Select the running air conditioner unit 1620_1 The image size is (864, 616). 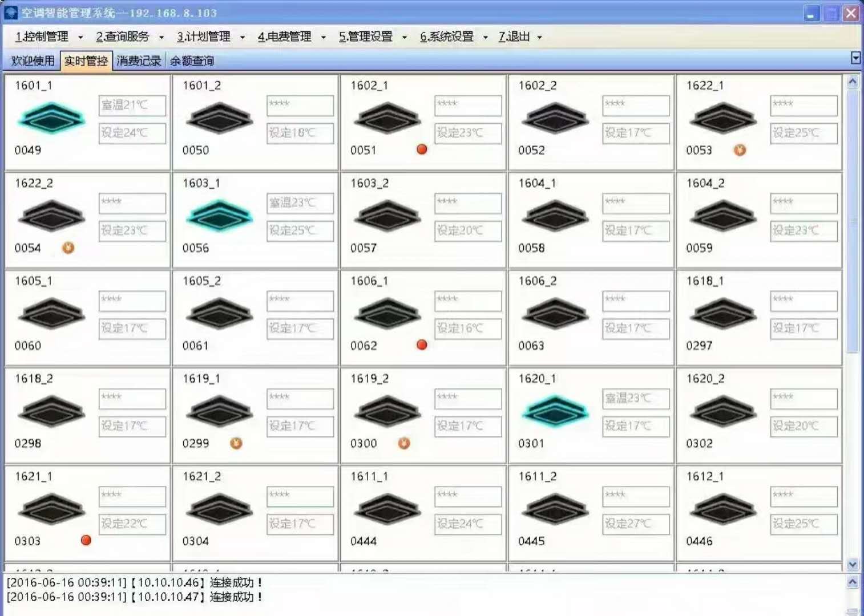click(x=555, y=411)
